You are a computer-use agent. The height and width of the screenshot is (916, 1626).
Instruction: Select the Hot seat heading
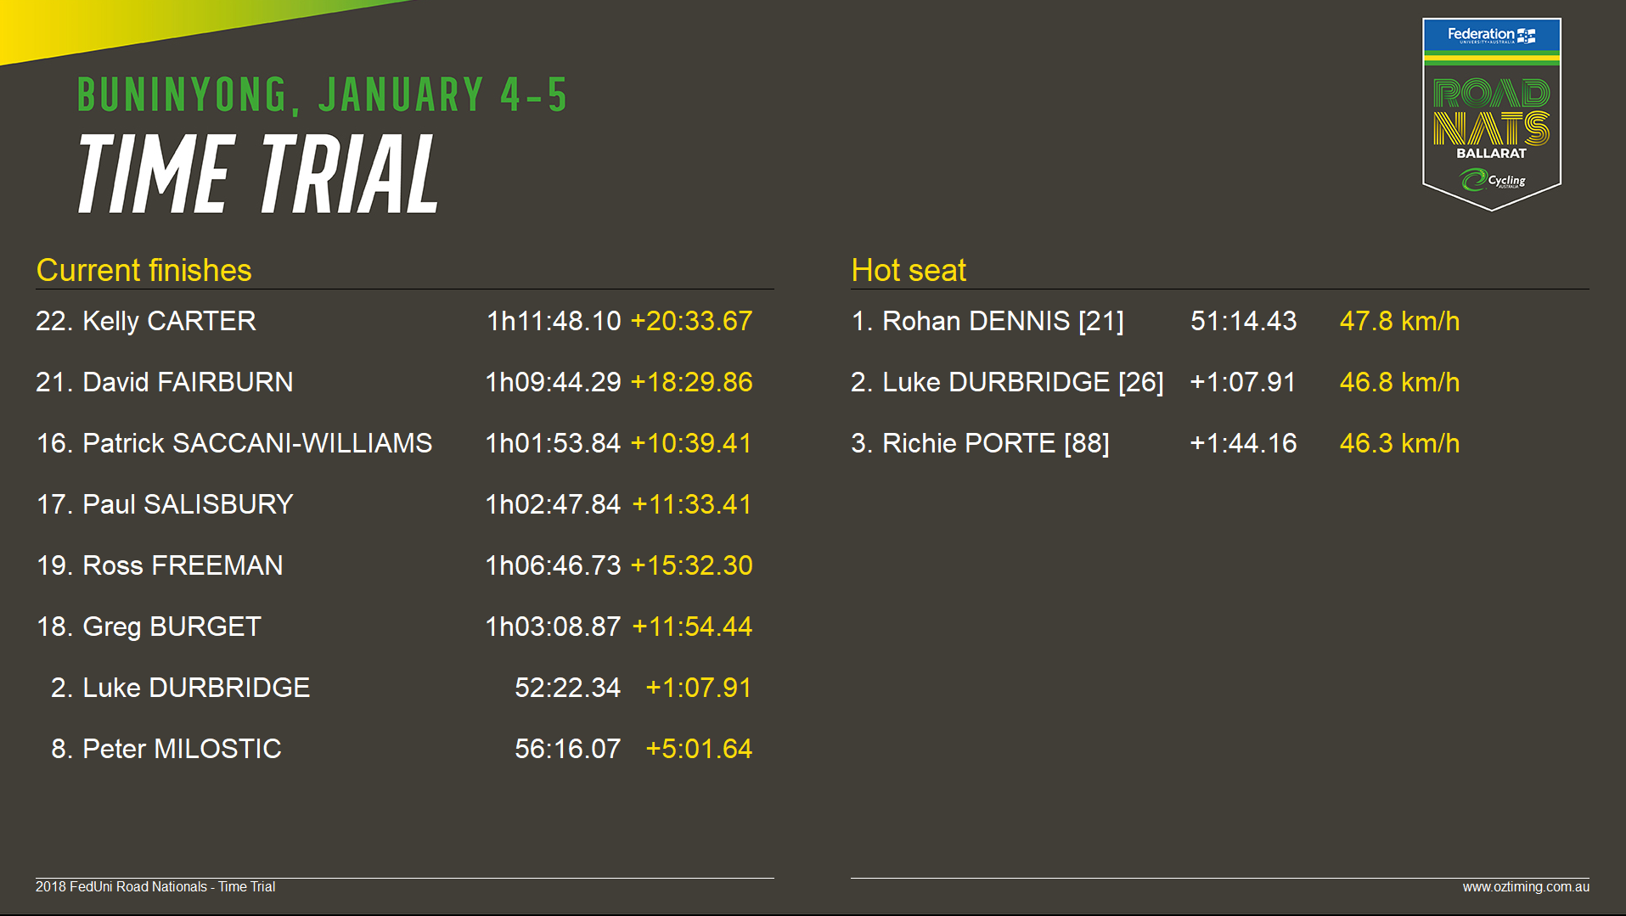click(909, 270)
